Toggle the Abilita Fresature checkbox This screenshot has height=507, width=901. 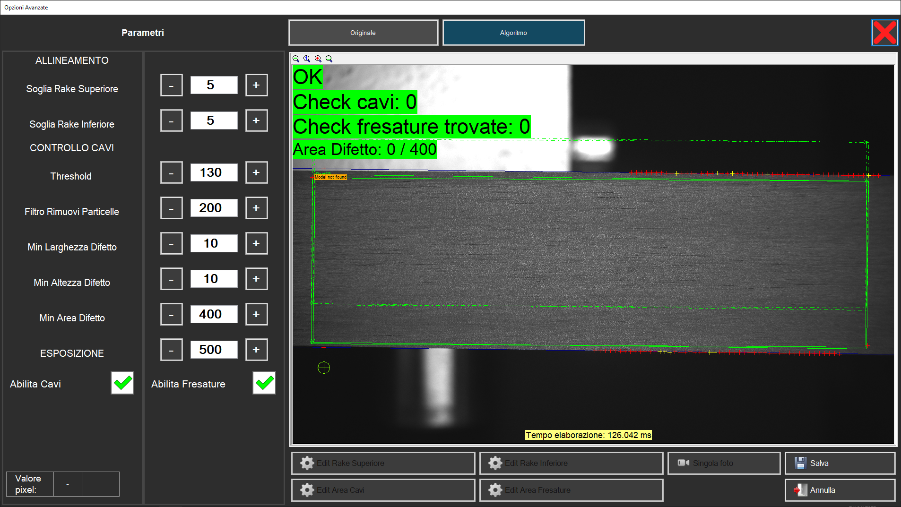[x=264, y=383]
